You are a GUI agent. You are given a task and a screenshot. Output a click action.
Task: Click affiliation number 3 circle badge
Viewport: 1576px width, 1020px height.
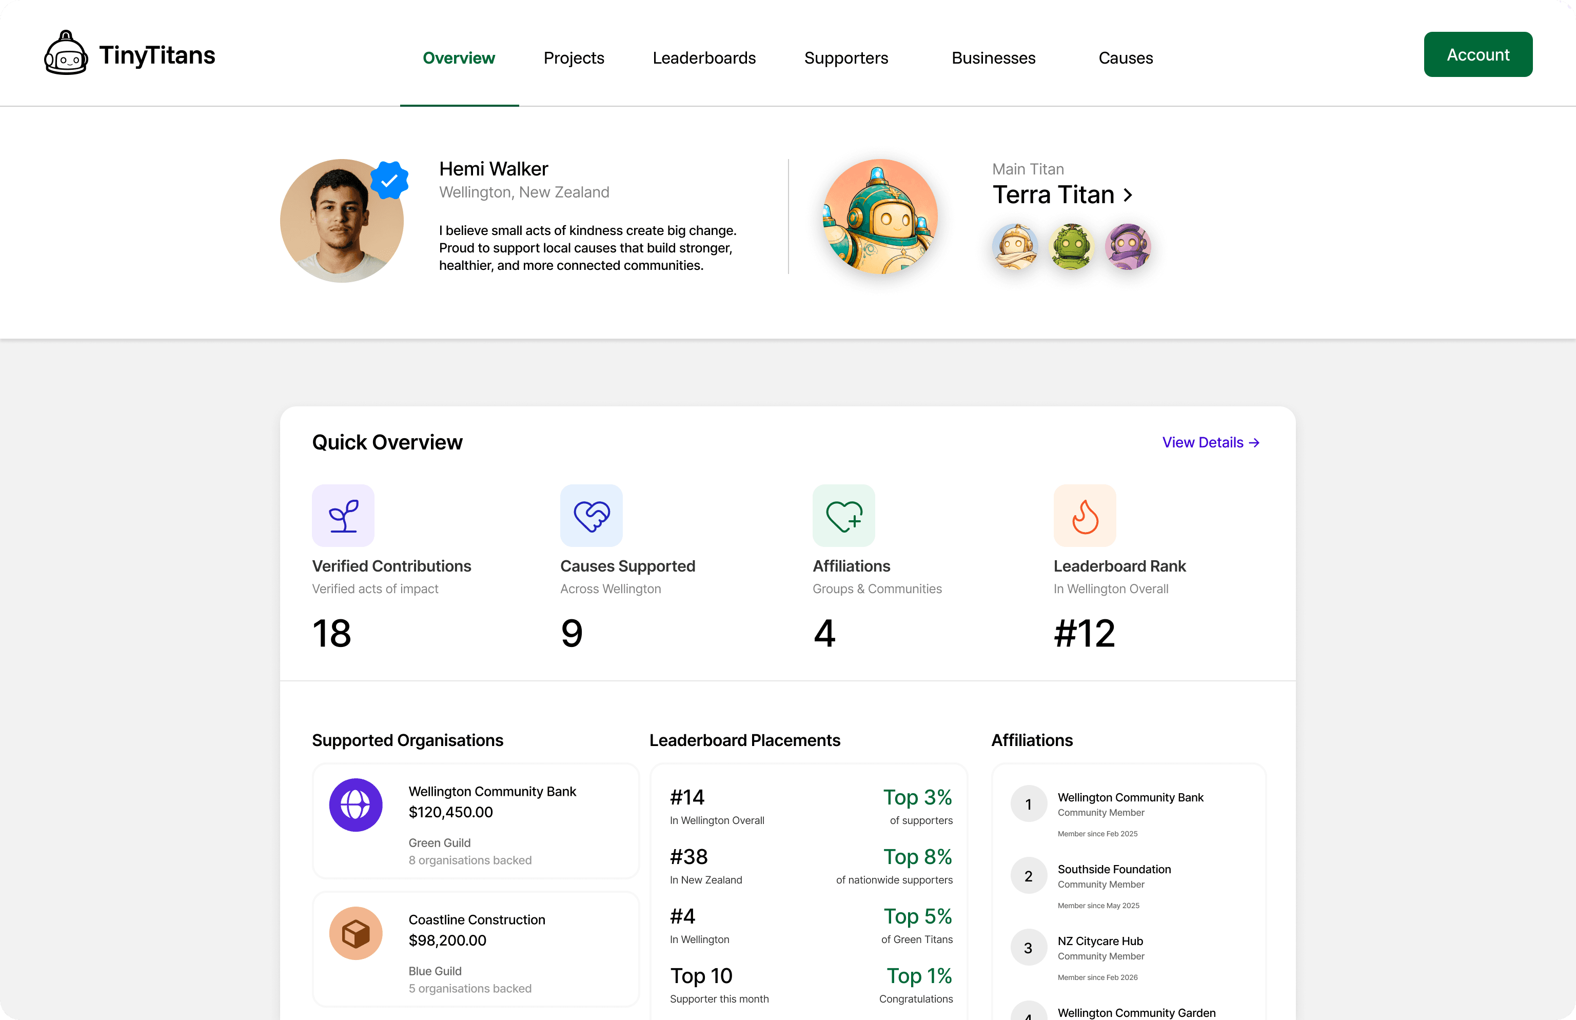[x=1029, y=948]
